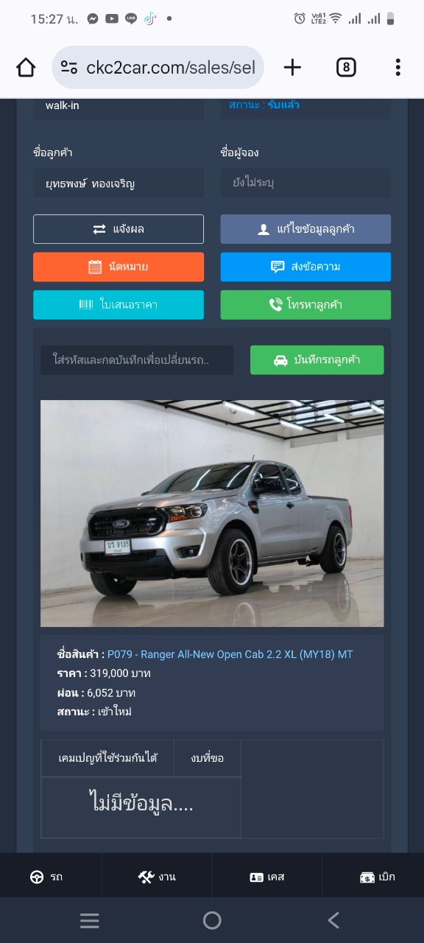Image resolution: width=424 pixels, height=943 pixels.
Task: Click the บันทึกรถลูกค้า save car button
Action: 317,360
